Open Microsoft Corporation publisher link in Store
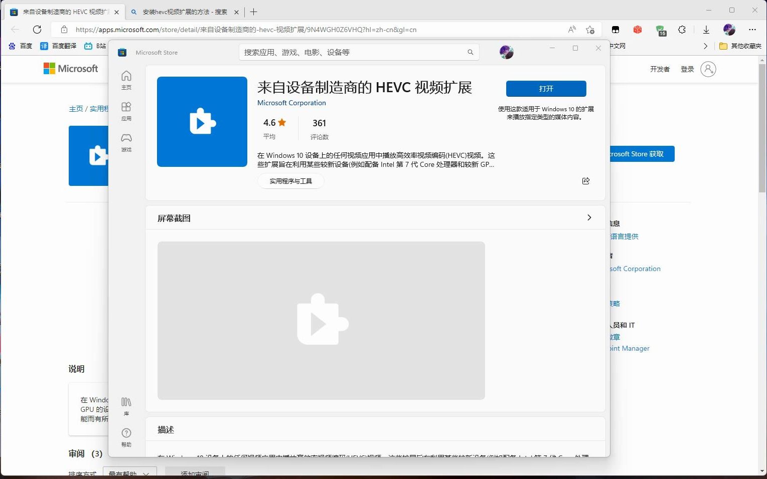This screenshot has width=767, height=479. (x=291, y=103)
